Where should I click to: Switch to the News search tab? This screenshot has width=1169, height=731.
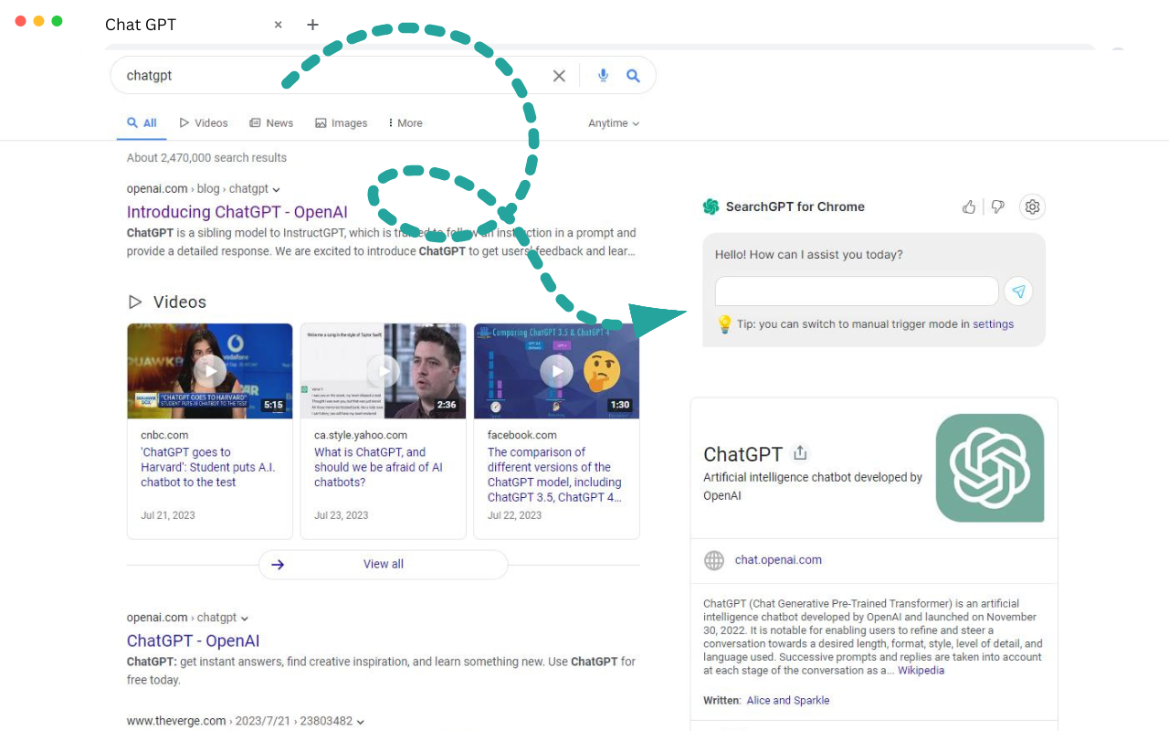(x=271, y=122)
